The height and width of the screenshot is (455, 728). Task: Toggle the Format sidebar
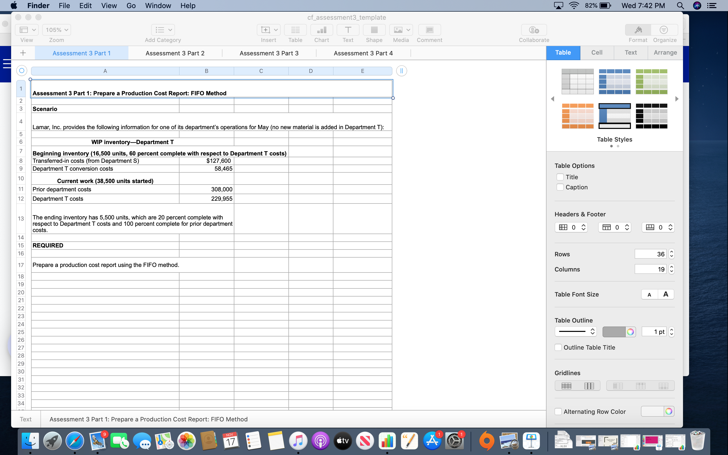coord(638,30)
